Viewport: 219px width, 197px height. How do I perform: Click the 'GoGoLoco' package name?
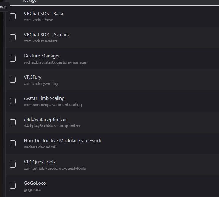click(35, 183)
